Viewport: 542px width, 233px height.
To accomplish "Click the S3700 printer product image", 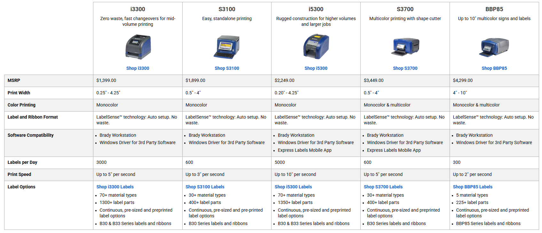I will tap(405, 47).
